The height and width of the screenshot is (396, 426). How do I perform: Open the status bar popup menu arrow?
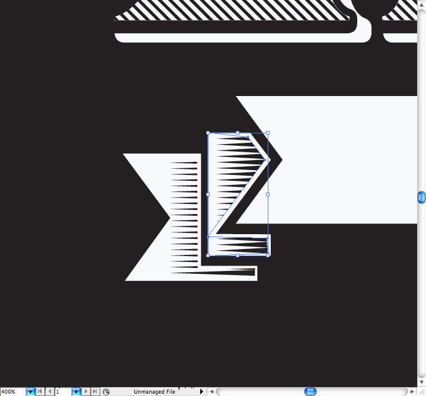201,391
